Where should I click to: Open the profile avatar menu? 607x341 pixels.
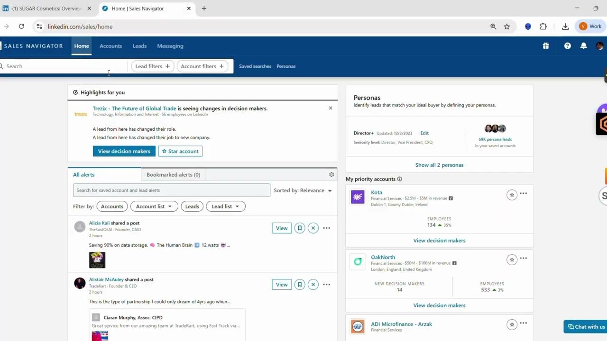click(x=600, y=46)
